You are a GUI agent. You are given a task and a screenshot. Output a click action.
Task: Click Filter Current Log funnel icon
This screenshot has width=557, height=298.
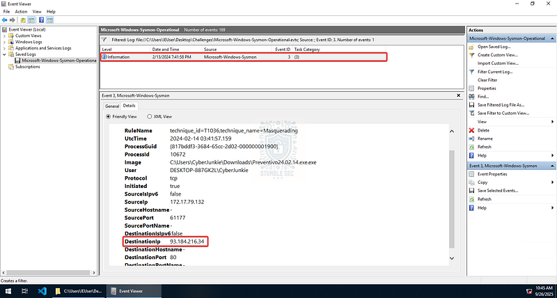[x=471, y=72]
